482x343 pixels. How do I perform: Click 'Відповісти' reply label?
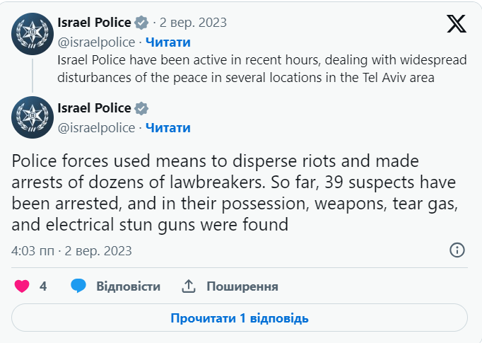coord(128,286)
